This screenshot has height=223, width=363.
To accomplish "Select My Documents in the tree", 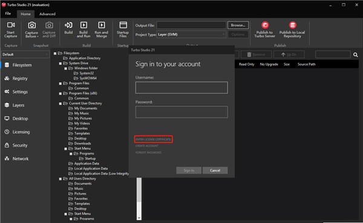I will coord(85,109).
